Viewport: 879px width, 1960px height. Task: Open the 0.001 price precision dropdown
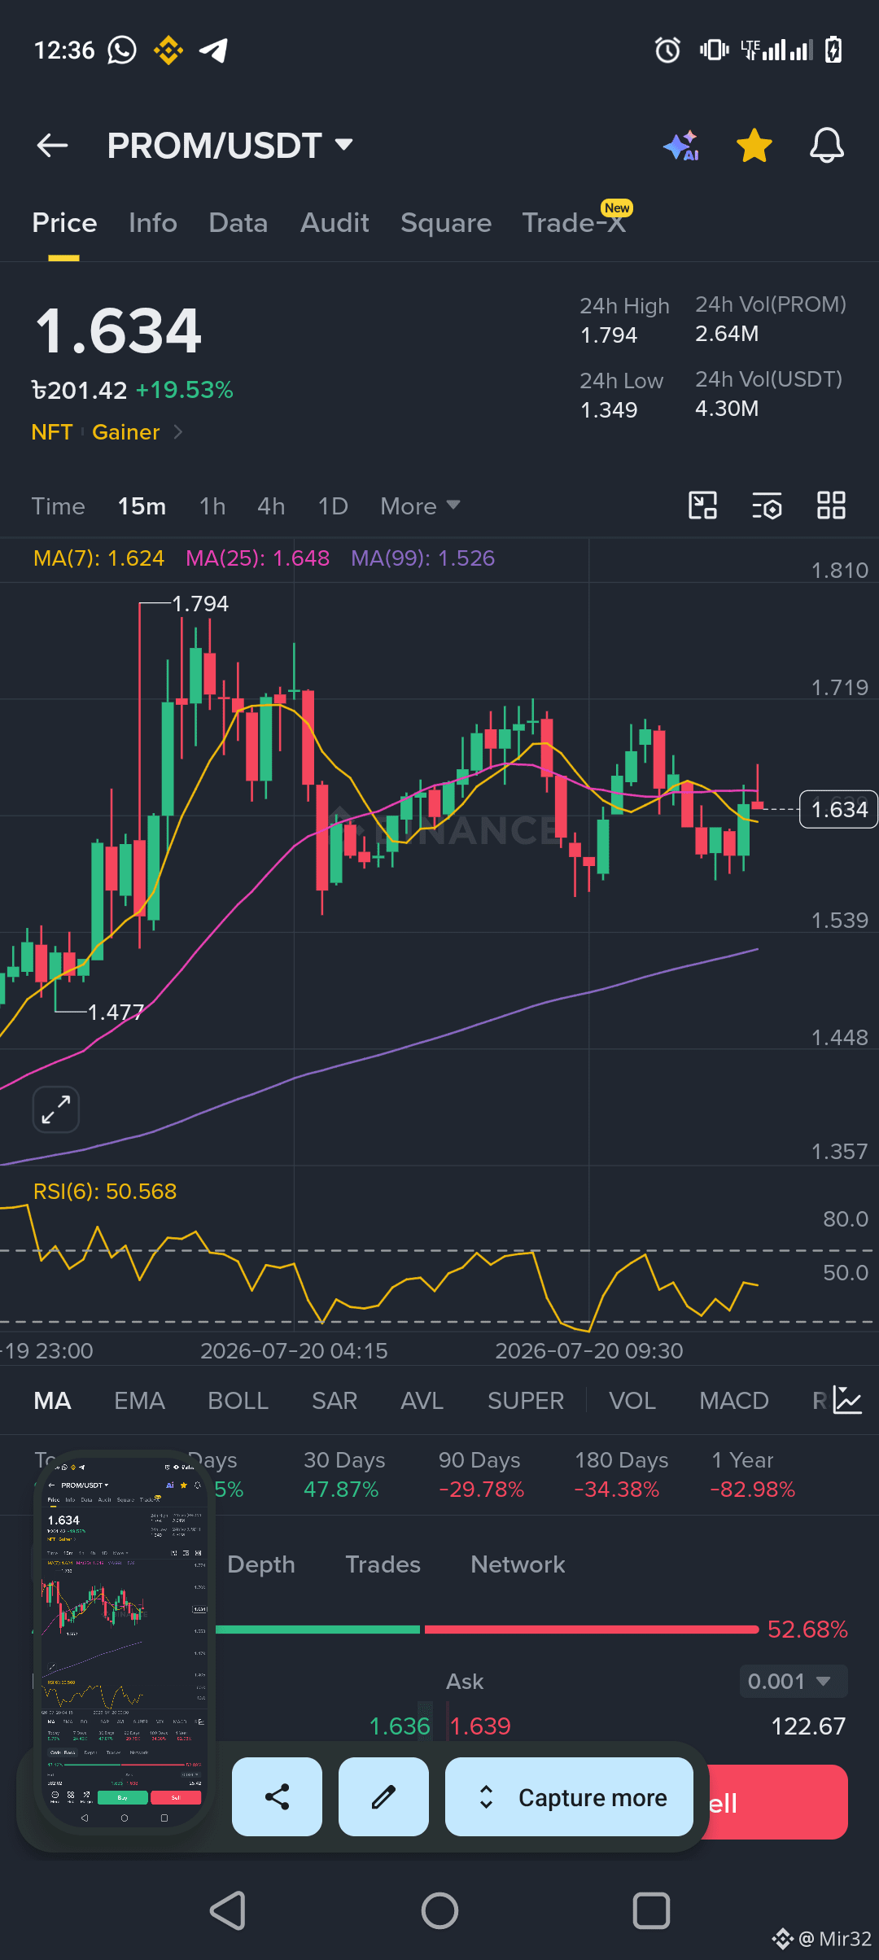coord(794,1682)
